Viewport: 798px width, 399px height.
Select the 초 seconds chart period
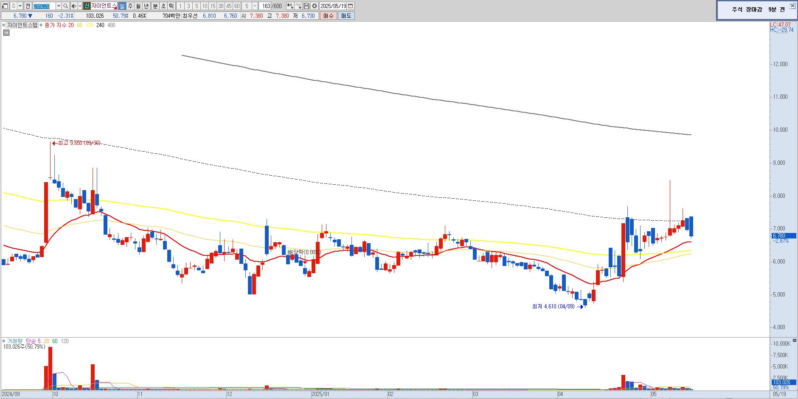163,6
